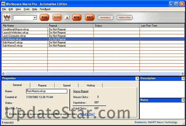Click the 6 macro(s) status bar text

[x=8, y=123]
